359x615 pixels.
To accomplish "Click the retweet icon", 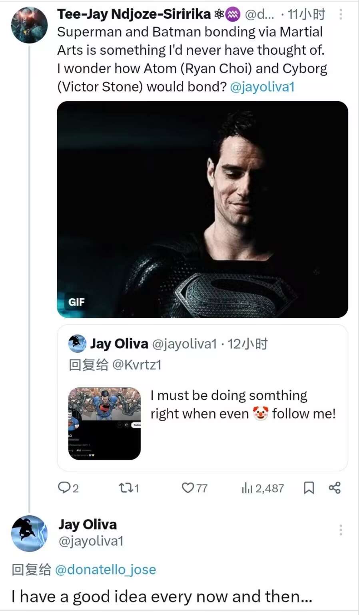I will click(x=124, y=488).
